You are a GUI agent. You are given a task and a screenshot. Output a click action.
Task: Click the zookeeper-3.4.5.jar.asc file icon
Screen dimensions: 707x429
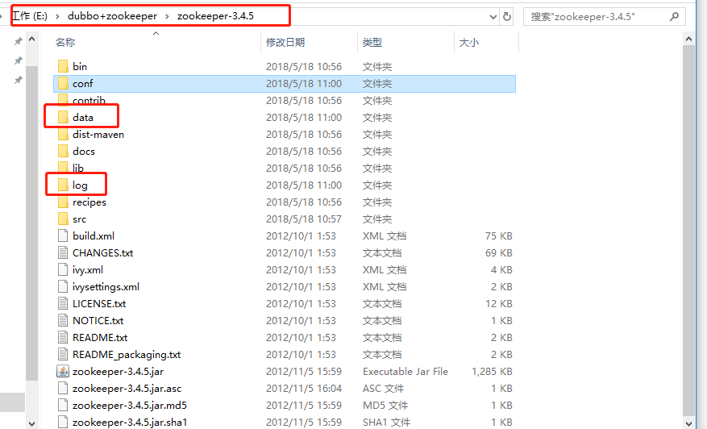(x=63, y=388)
